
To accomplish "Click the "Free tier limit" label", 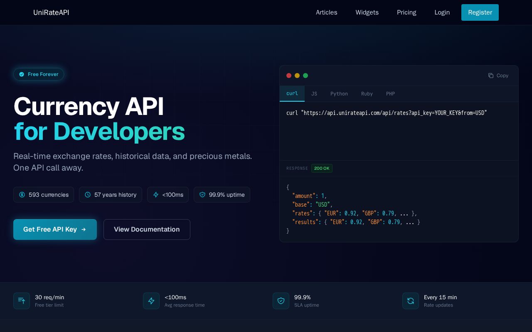I will click(x=49, y=305).
